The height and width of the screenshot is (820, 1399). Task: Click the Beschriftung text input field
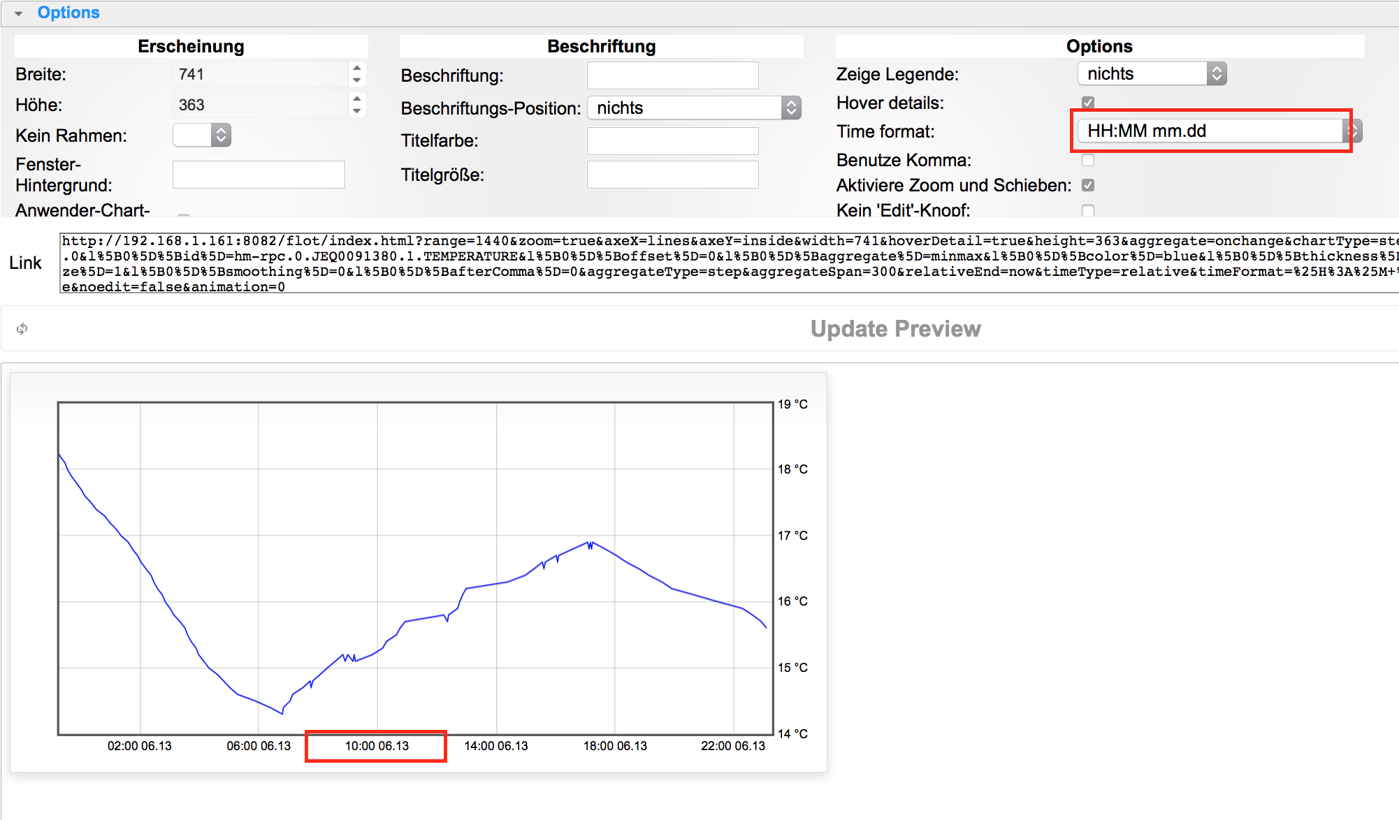(x=672, y=75)
